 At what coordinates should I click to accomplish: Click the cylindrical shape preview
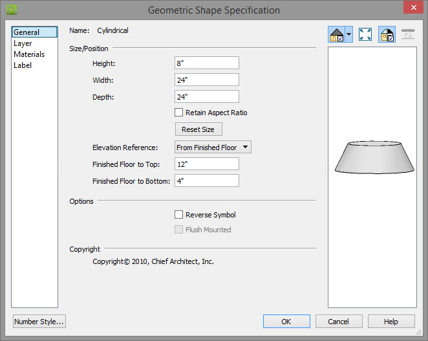click(374, 157)
